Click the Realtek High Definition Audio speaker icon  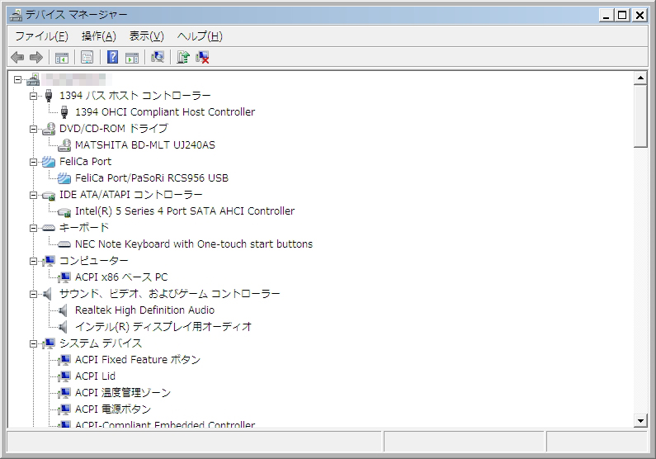pos(64,310)
